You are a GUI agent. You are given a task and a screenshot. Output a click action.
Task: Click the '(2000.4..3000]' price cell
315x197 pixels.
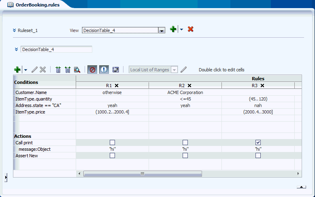[x=258, y=112]
